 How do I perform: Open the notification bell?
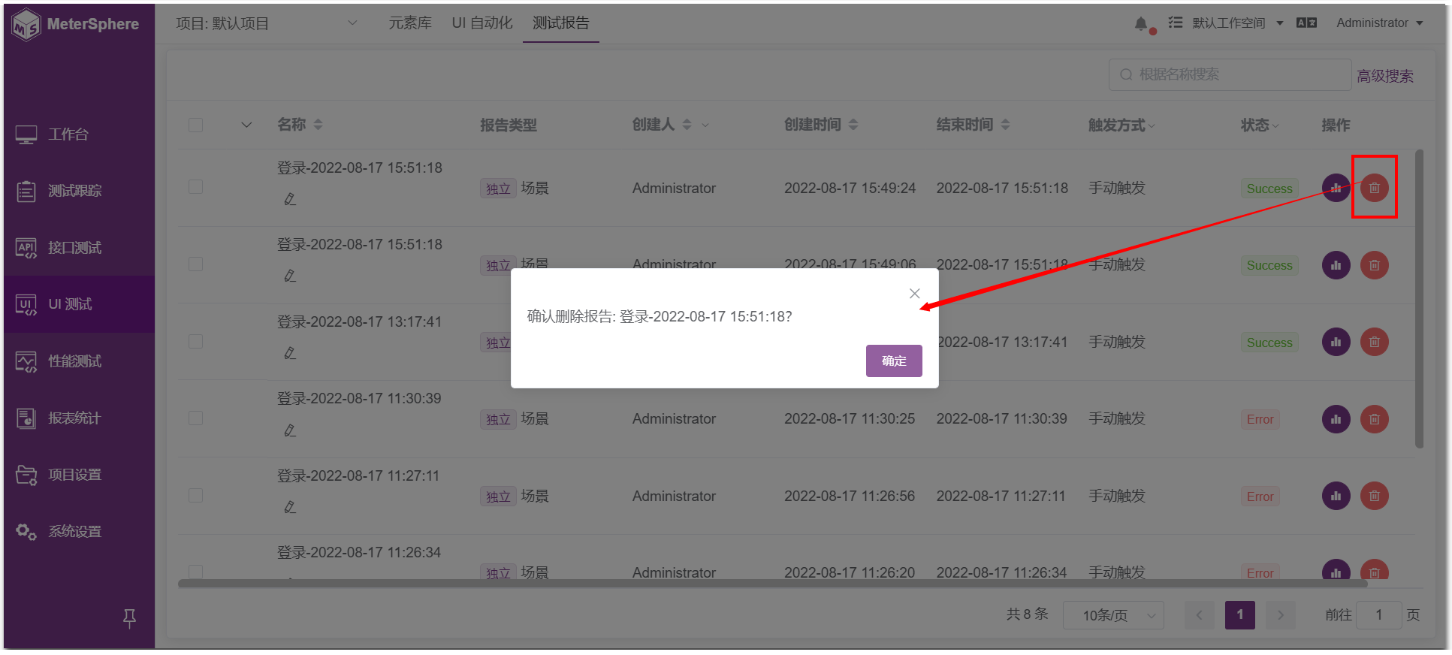pyautogui.click(x=1141, y=24)
